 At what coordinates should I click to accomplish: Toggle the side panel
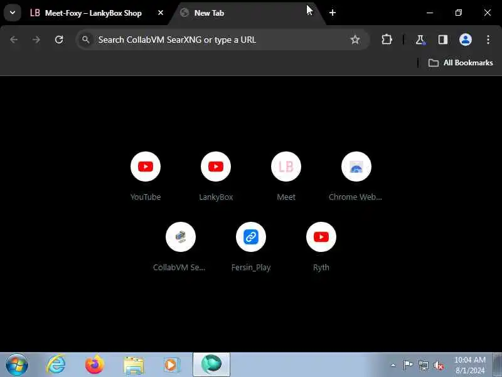point(443,40)
